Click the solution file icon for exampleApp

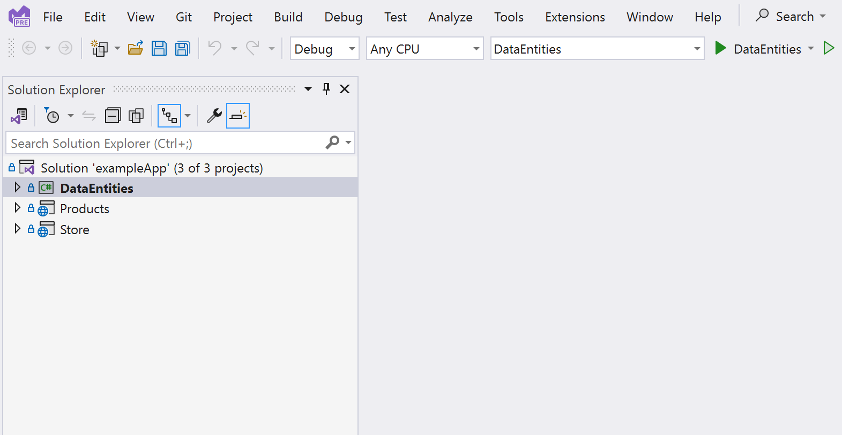click(x=27, y=167)
